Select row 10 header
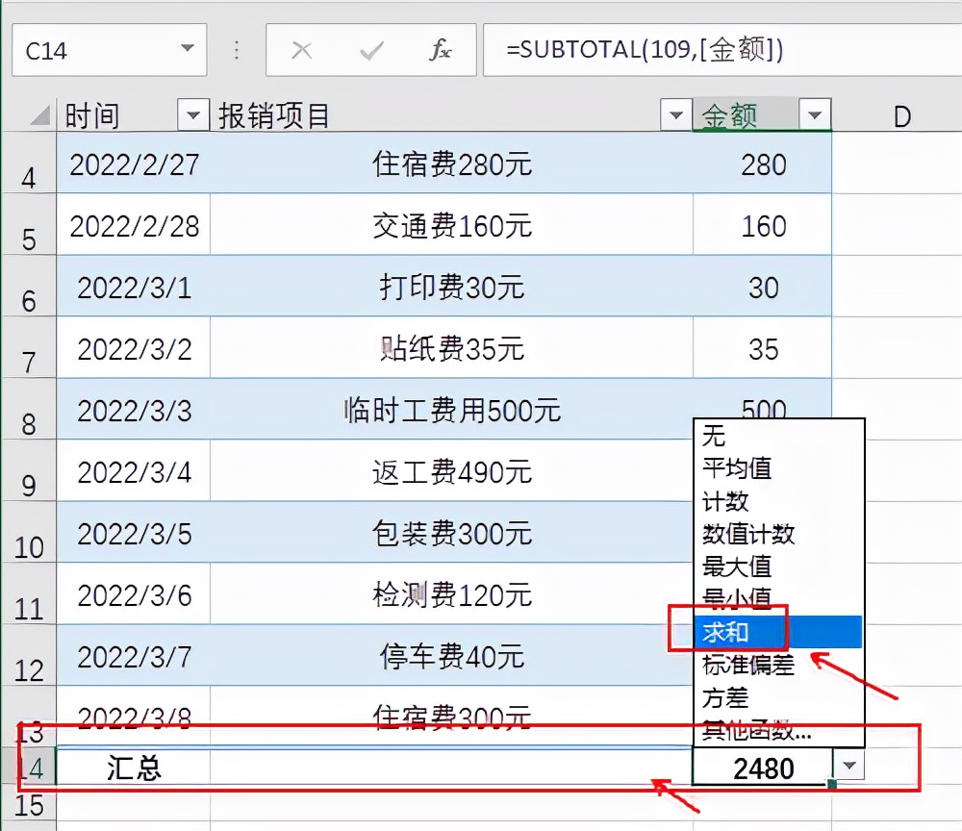962x831 pixels. 28,532
